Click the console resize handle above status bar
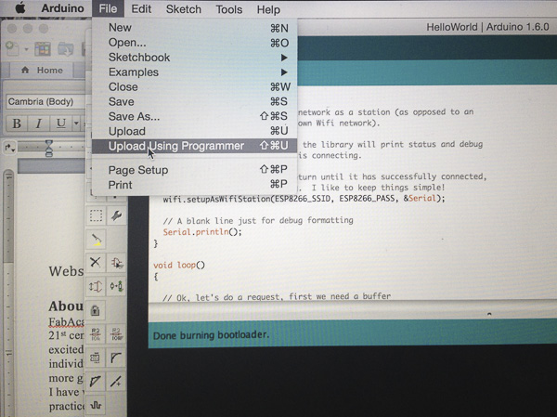This screenshot has height=417, width=557. tap(489, 314)
